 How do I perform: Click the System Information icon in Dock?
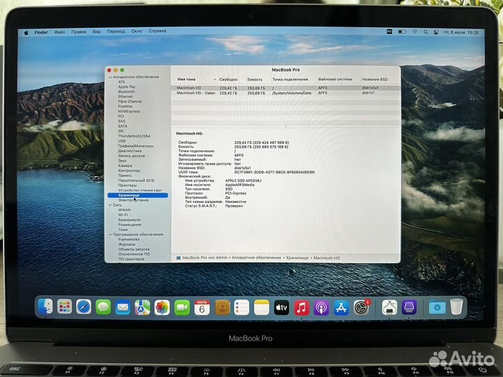coord(389,307)
